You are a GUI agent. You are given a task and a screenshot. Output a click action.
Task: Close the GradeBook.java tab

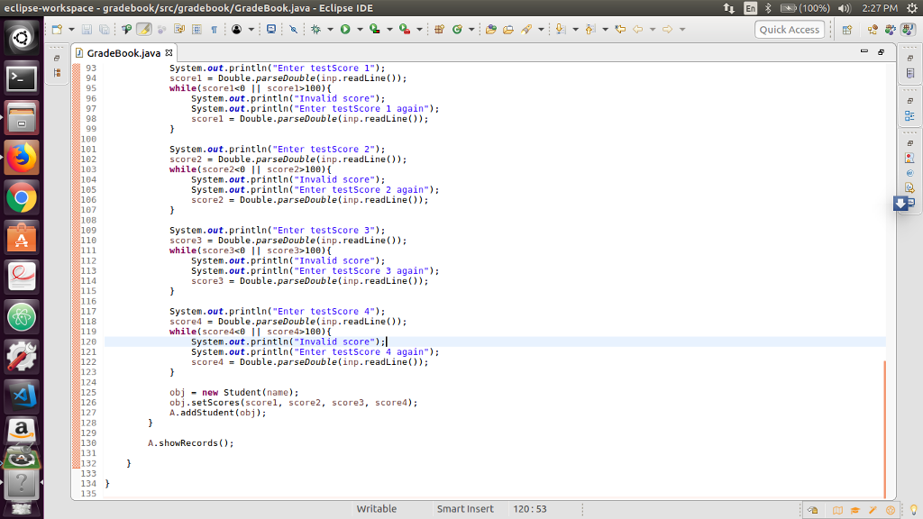click(169, 53)
